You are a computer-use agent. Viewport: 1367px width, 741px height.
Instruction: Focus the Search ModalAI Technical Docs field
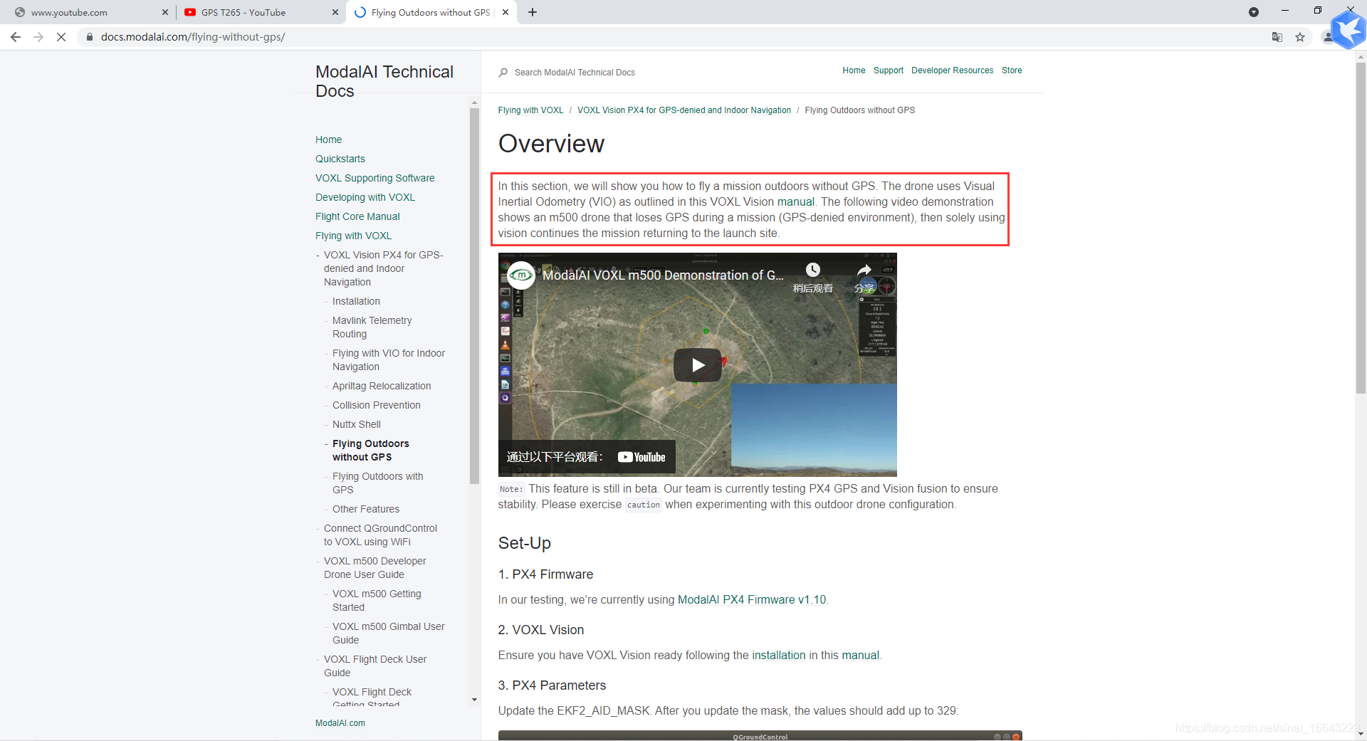coord(575,73)
